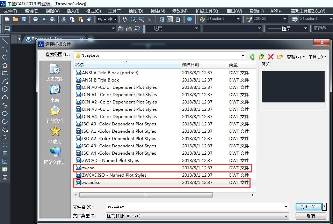
Task: Open the 编辑(E) menu
Action: coord(31,11)
